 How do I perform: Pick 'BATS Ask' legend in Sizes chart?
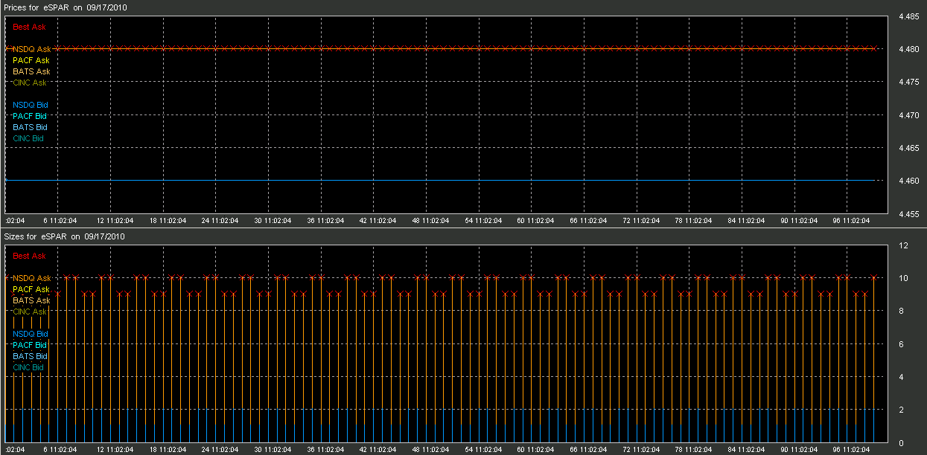31,300
